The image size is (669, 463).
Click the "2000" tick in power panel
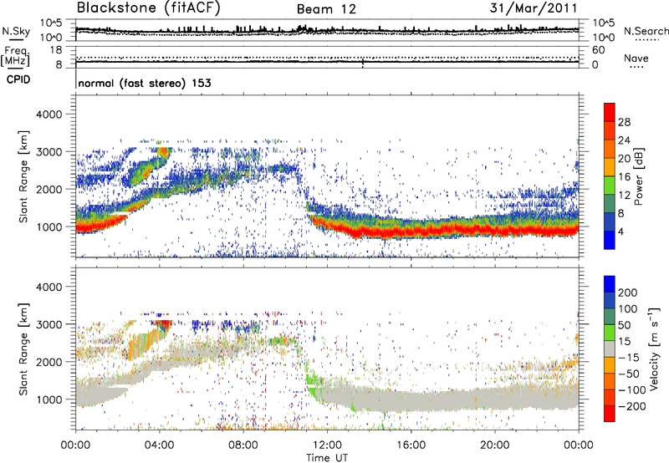pos(49,189)
